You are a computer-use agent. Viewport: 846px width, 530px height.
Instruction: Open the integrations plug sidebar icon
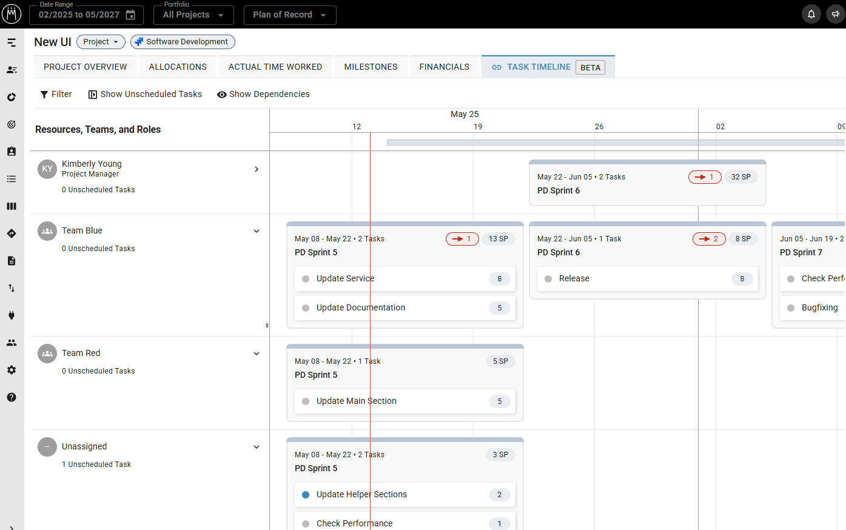(12, 315)
